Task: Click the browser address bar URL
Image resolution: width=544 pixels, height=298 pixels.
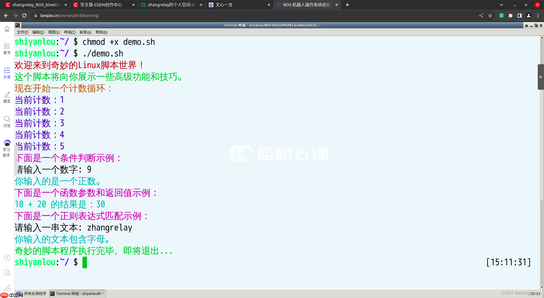Action: 69,16
